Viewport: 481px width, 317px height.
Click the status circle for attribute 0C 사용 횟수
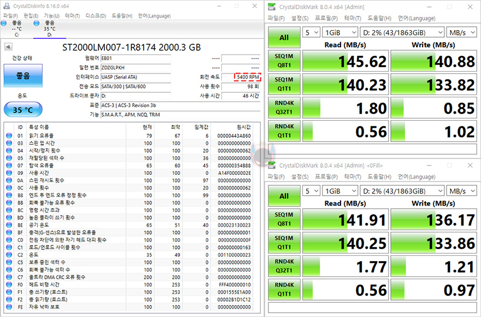coord(9,188)
